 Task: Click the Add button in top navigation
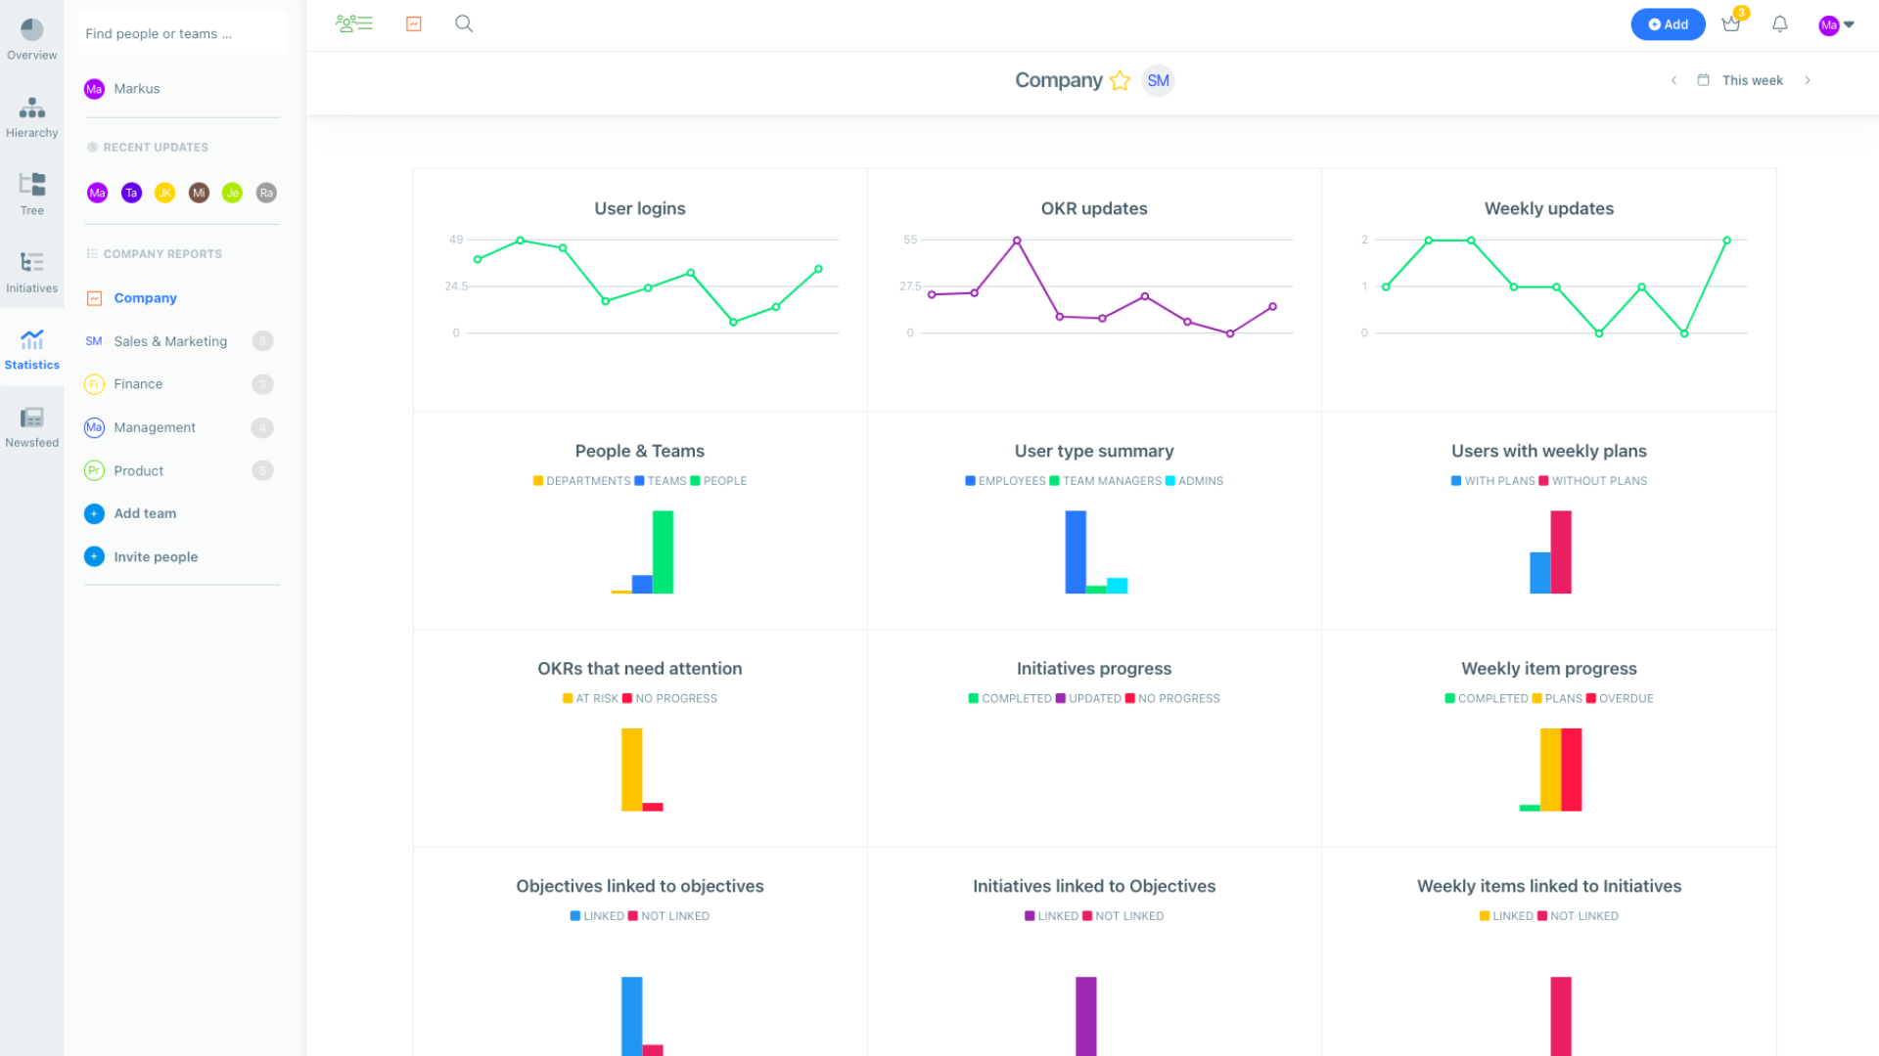tap(1668, 23)
